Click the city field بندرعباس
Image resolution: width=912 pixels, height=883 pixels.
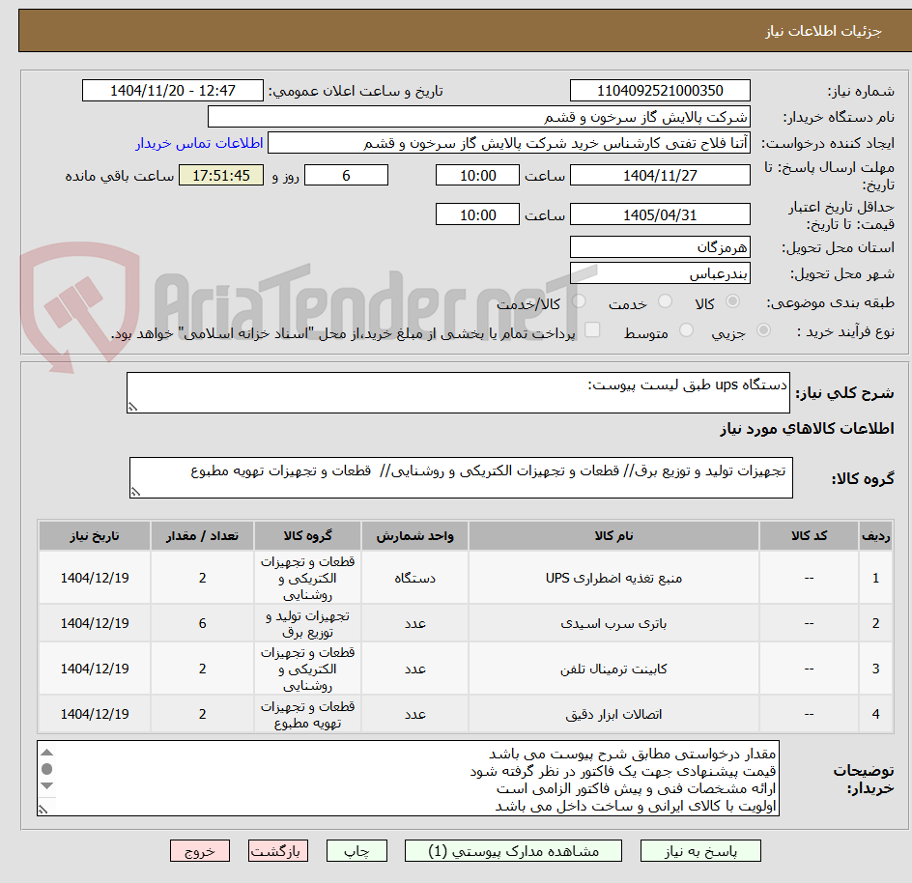660,273
